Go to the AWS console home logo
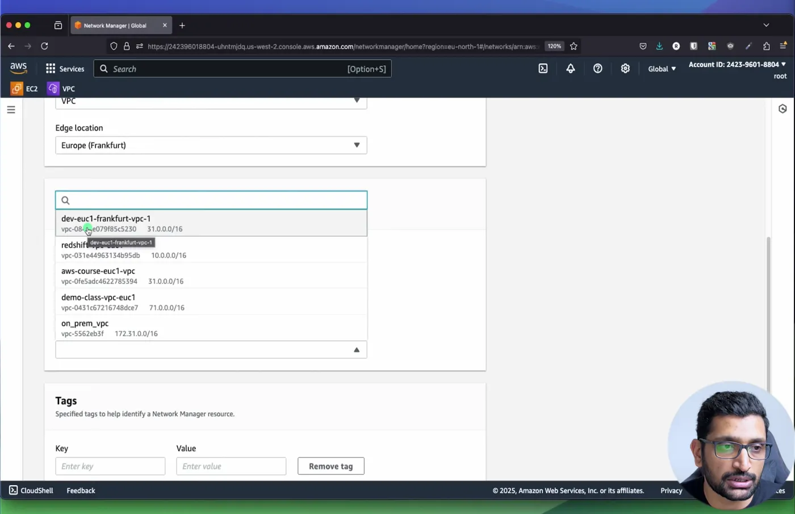Viewport: 795px width, 514px height. click(x=18, y=68)
